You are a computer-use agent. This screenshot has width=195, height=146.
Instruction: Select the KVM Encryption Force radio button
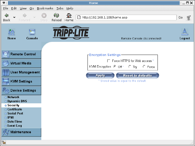pyautogui.click(x=144, y=67)
